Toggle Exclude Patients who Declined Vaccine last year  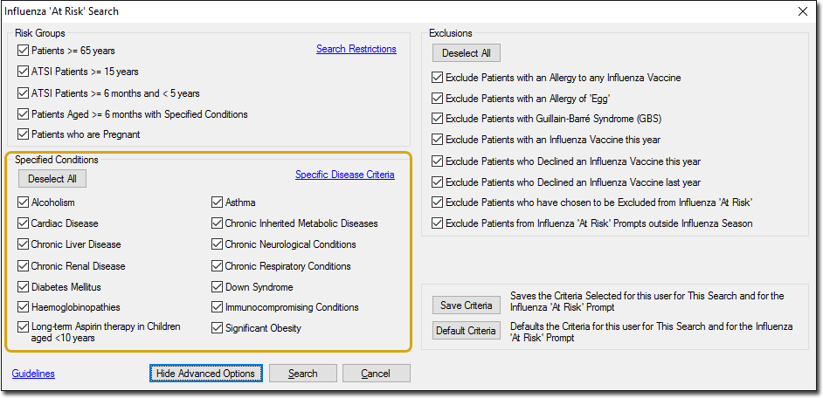click(x=438, y=182)
